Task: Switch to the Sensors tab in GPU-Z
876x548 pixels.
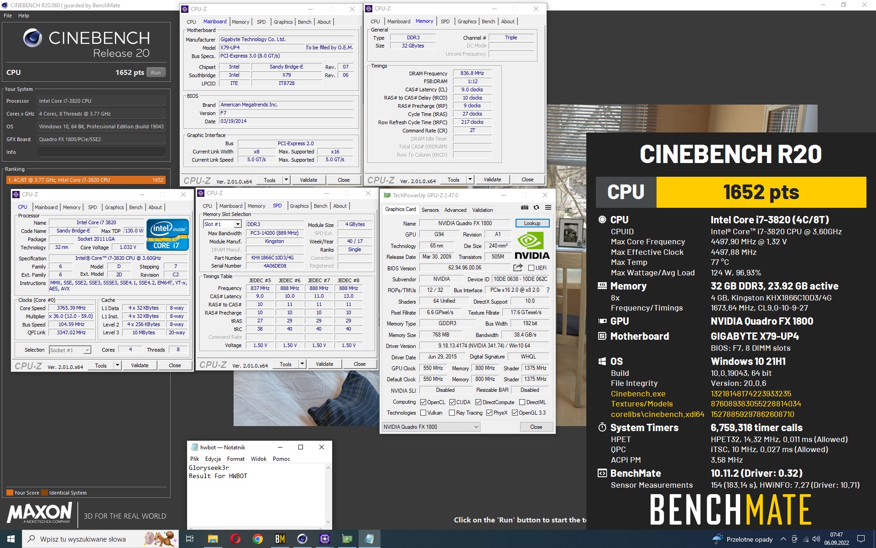Action: [x=430, y=210]
